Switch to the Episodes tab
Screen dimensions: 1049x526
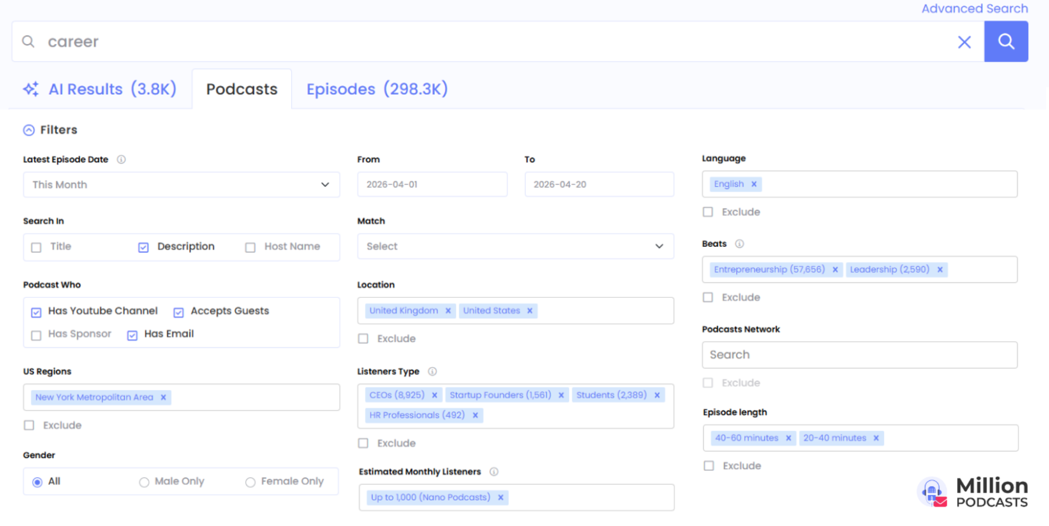377,89
